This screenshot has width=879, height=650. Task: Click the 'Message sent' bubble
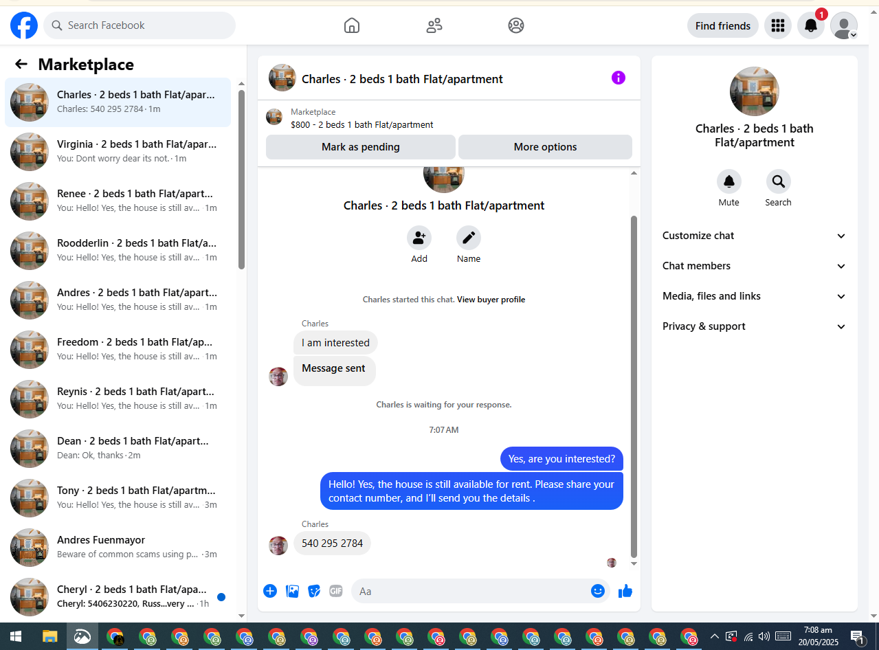click(x=334, y=370)
